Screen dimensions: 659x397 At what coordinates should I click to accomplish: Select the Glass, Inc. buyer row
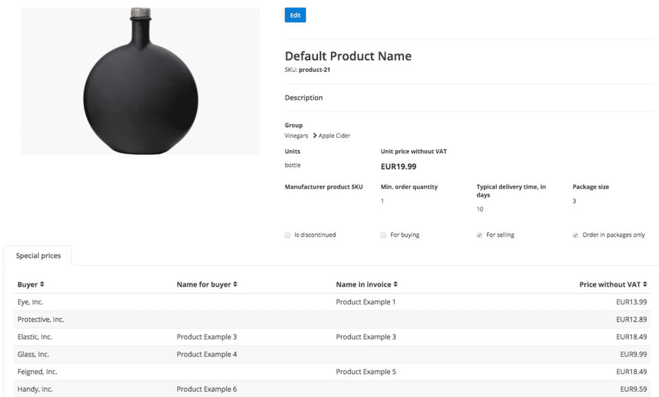tap(33, 354)
